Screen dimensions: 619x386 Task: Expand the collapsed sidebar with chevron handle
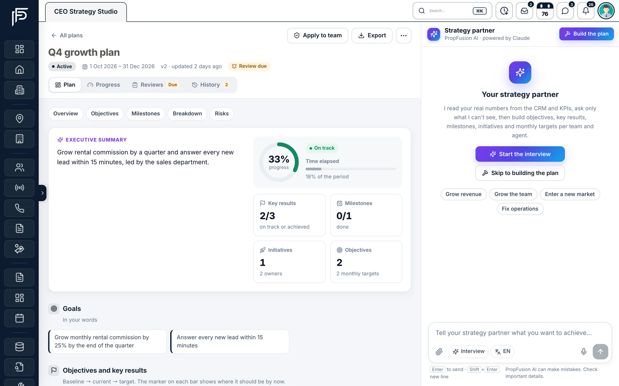point(43,193)
